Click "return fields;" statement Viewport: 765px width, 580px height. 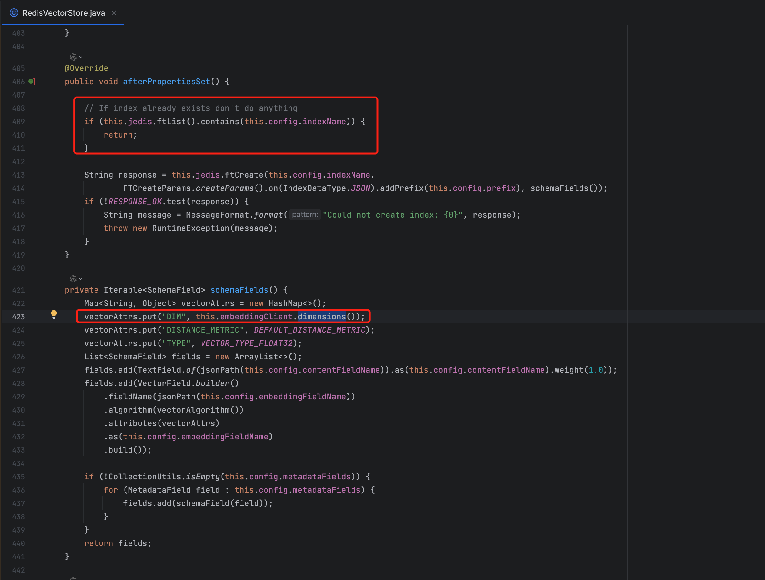[x=118, y=543]
